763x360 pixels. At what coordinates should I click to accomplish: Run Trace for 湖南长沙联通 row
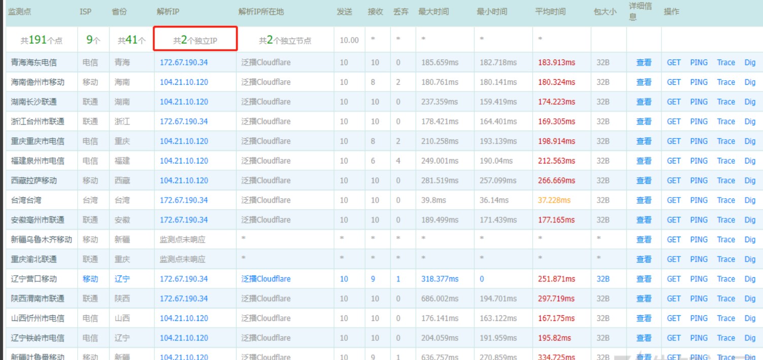point(726,102)
